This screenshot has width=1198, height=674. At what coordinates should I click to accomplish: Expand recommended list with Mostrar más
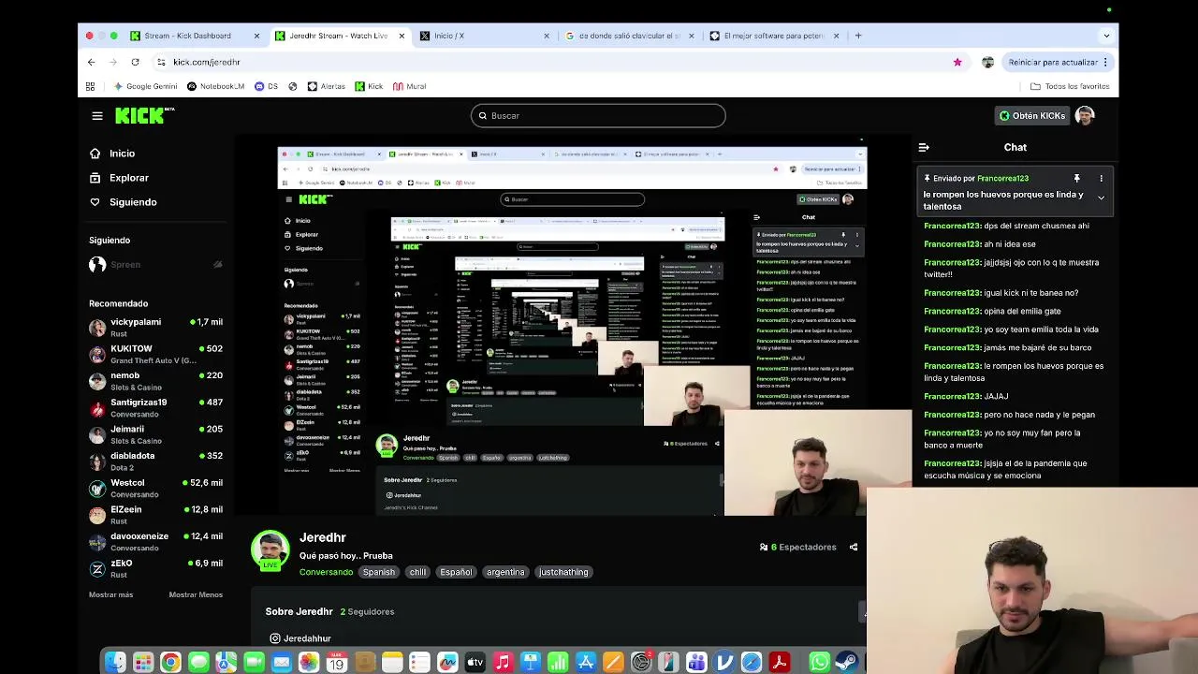pos(110,594)
